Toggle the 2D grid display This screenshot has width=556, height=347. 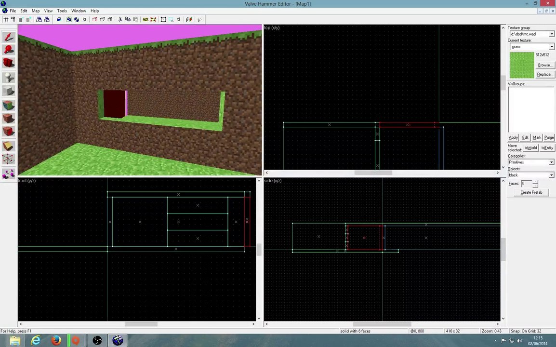(x=6, y=19)
